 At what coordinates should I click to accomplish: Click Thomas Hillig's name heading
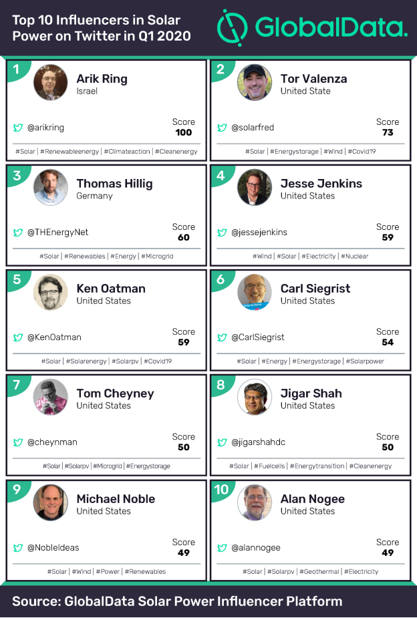(x=114, y=184)
